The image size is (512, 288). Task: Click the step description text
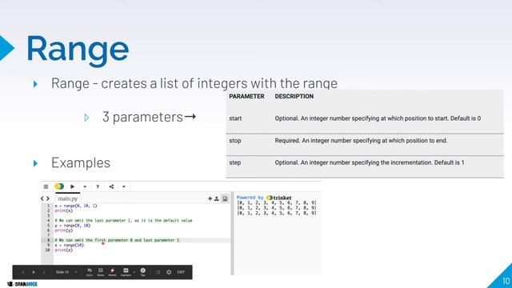370,162
